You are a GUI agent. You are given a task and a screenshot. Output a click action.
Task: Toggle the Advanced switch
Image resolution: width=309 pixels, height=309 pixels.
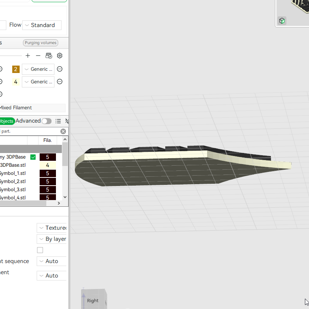[47, 121]
